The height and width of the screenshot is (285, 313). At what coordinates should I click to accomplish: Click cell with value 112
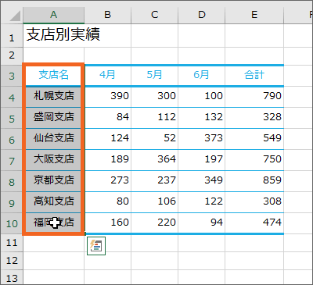pos(155,118)
